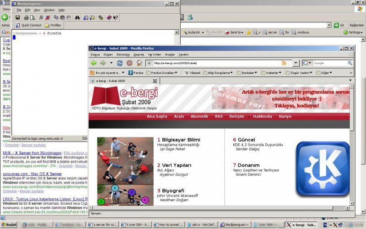Open the Profiles folder in SSH client
Viewport: 366px width, 229px height.
tap(53, 25)
